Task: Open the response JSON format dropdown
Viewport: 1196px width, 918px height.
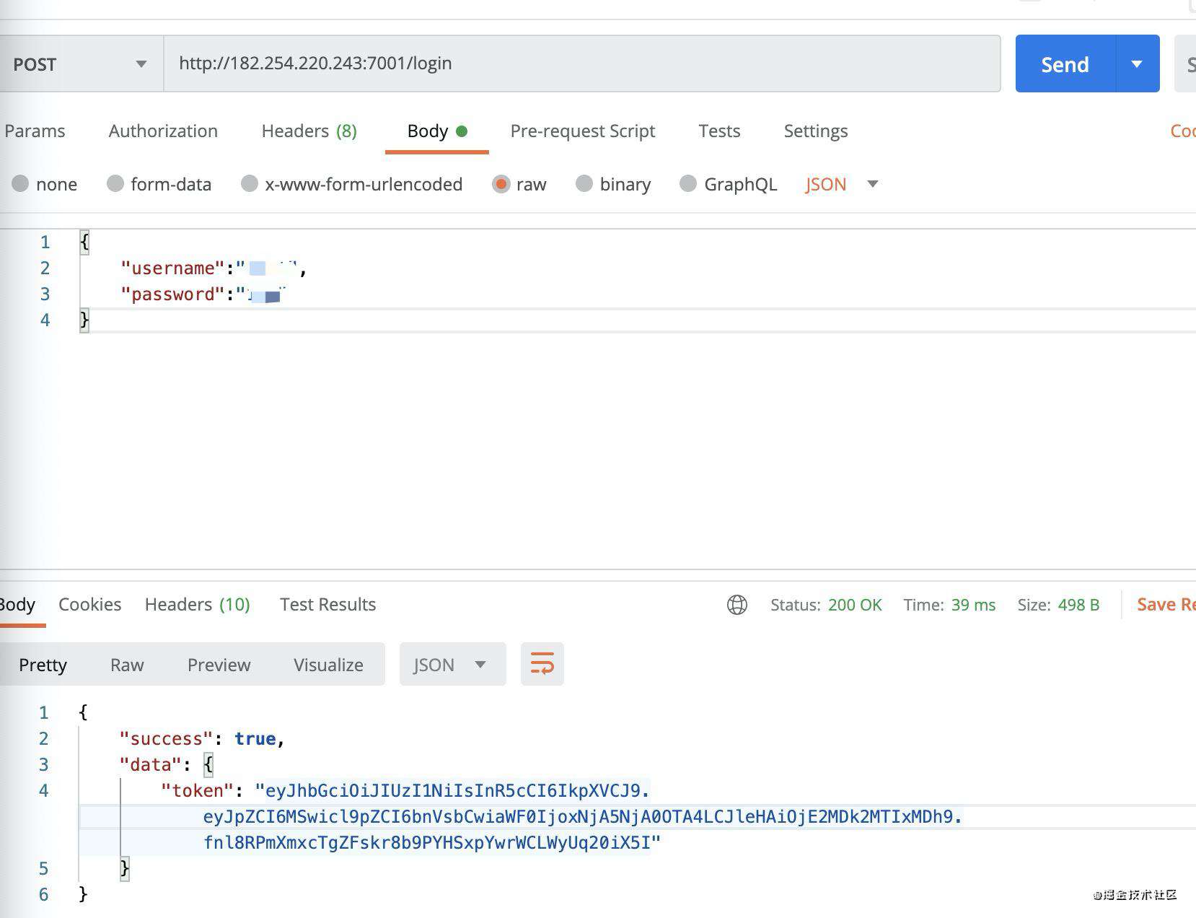Action: (x=452, y=665)
